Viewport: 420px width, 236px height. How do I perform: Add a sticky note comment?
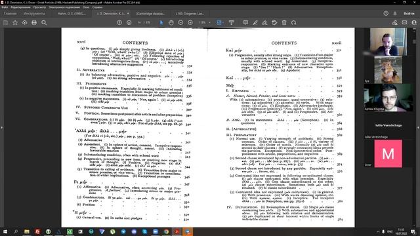click(245, 23)
